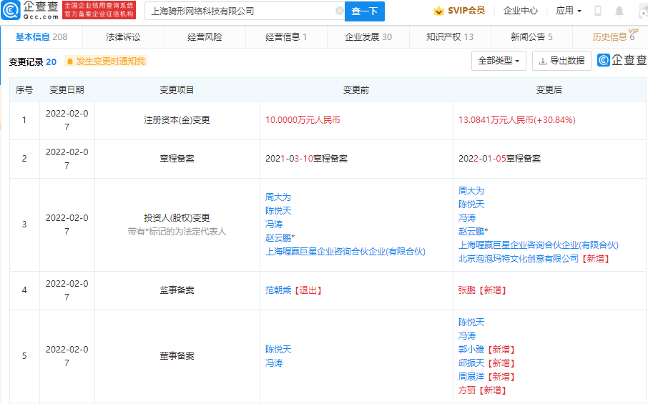The height and width of the screenshot is (404, 648).
Task: Open the 企业中心 link
Action: (520, 11)
